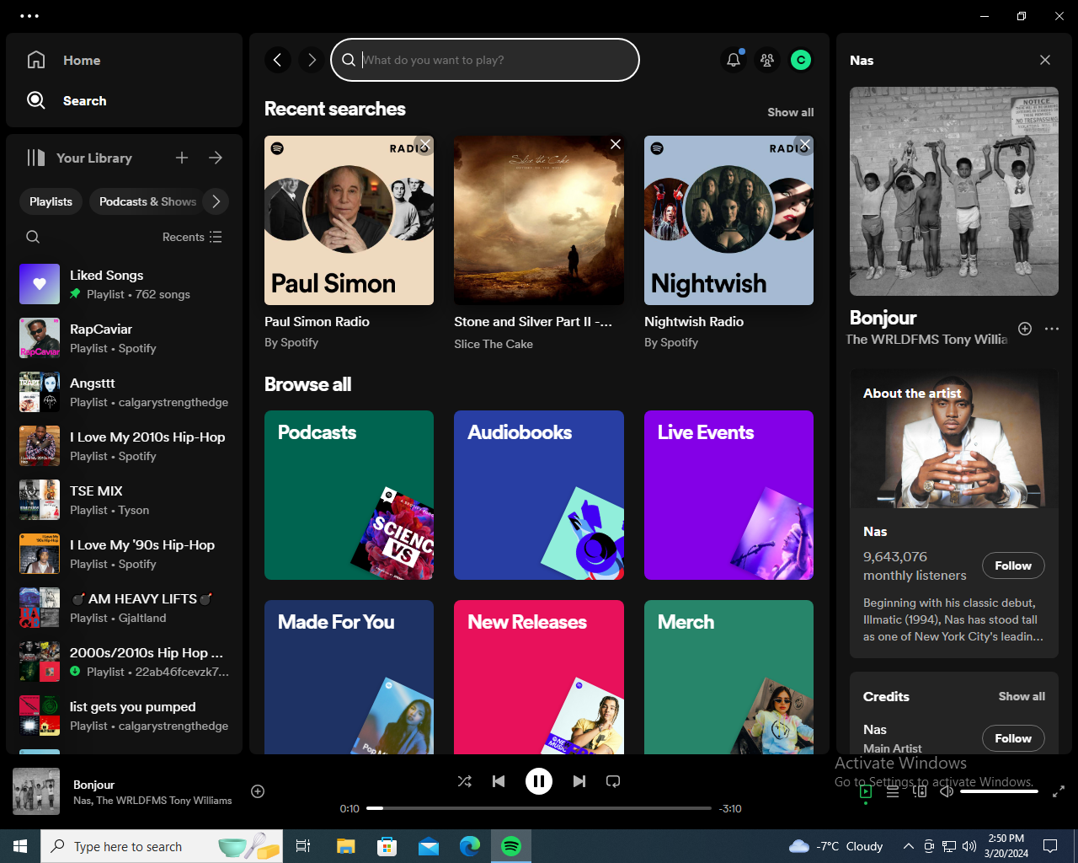Open I Love My '90s Hip-Hop playlist
1078x863 pixels.
pyautogui.click(x=124, y=554)
